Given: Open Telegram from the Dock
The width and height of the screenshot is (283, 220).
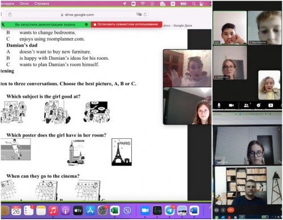Looking at the screenshot, I should coord(170,210).
